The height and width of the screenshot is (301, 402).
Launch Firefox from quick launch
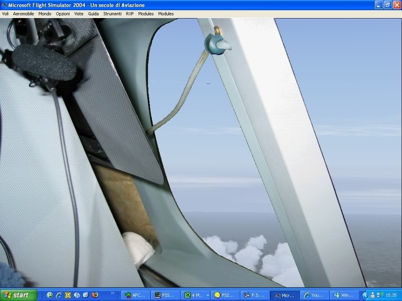tap(95, 295)
